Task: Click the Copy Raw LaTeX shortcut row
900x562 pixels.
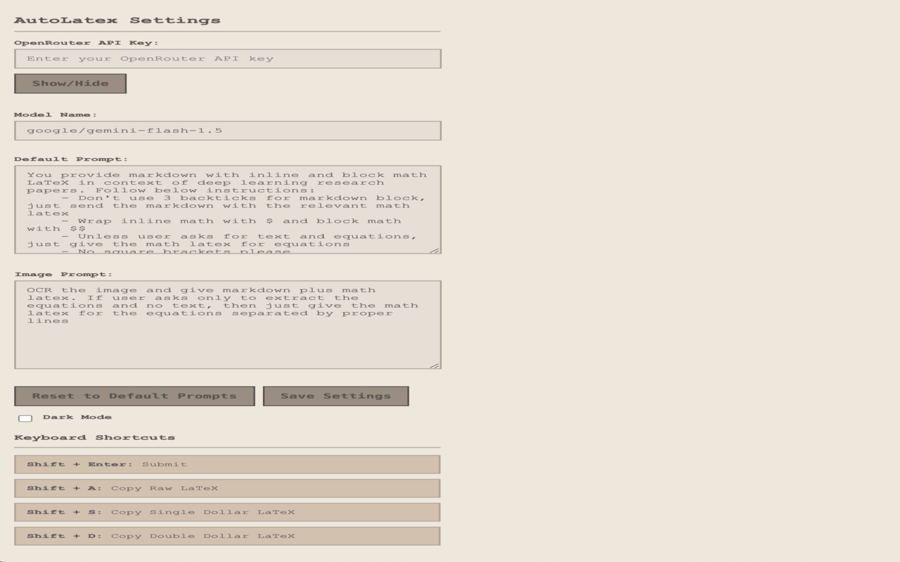Action: (x=226, y=488)
